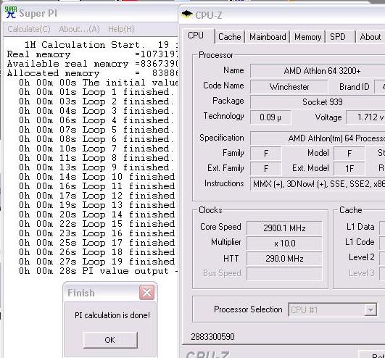Click the Code Name field Winchester
385x358 pixels.
pos(289,87)
